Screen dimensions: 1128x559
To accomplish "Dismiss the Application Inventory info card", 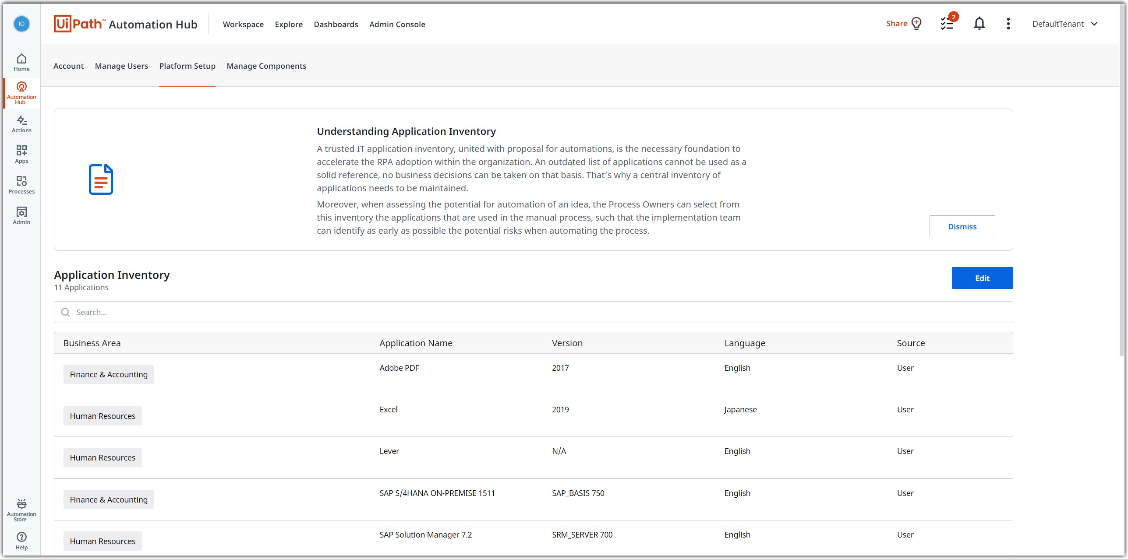I will pos(962,226).
